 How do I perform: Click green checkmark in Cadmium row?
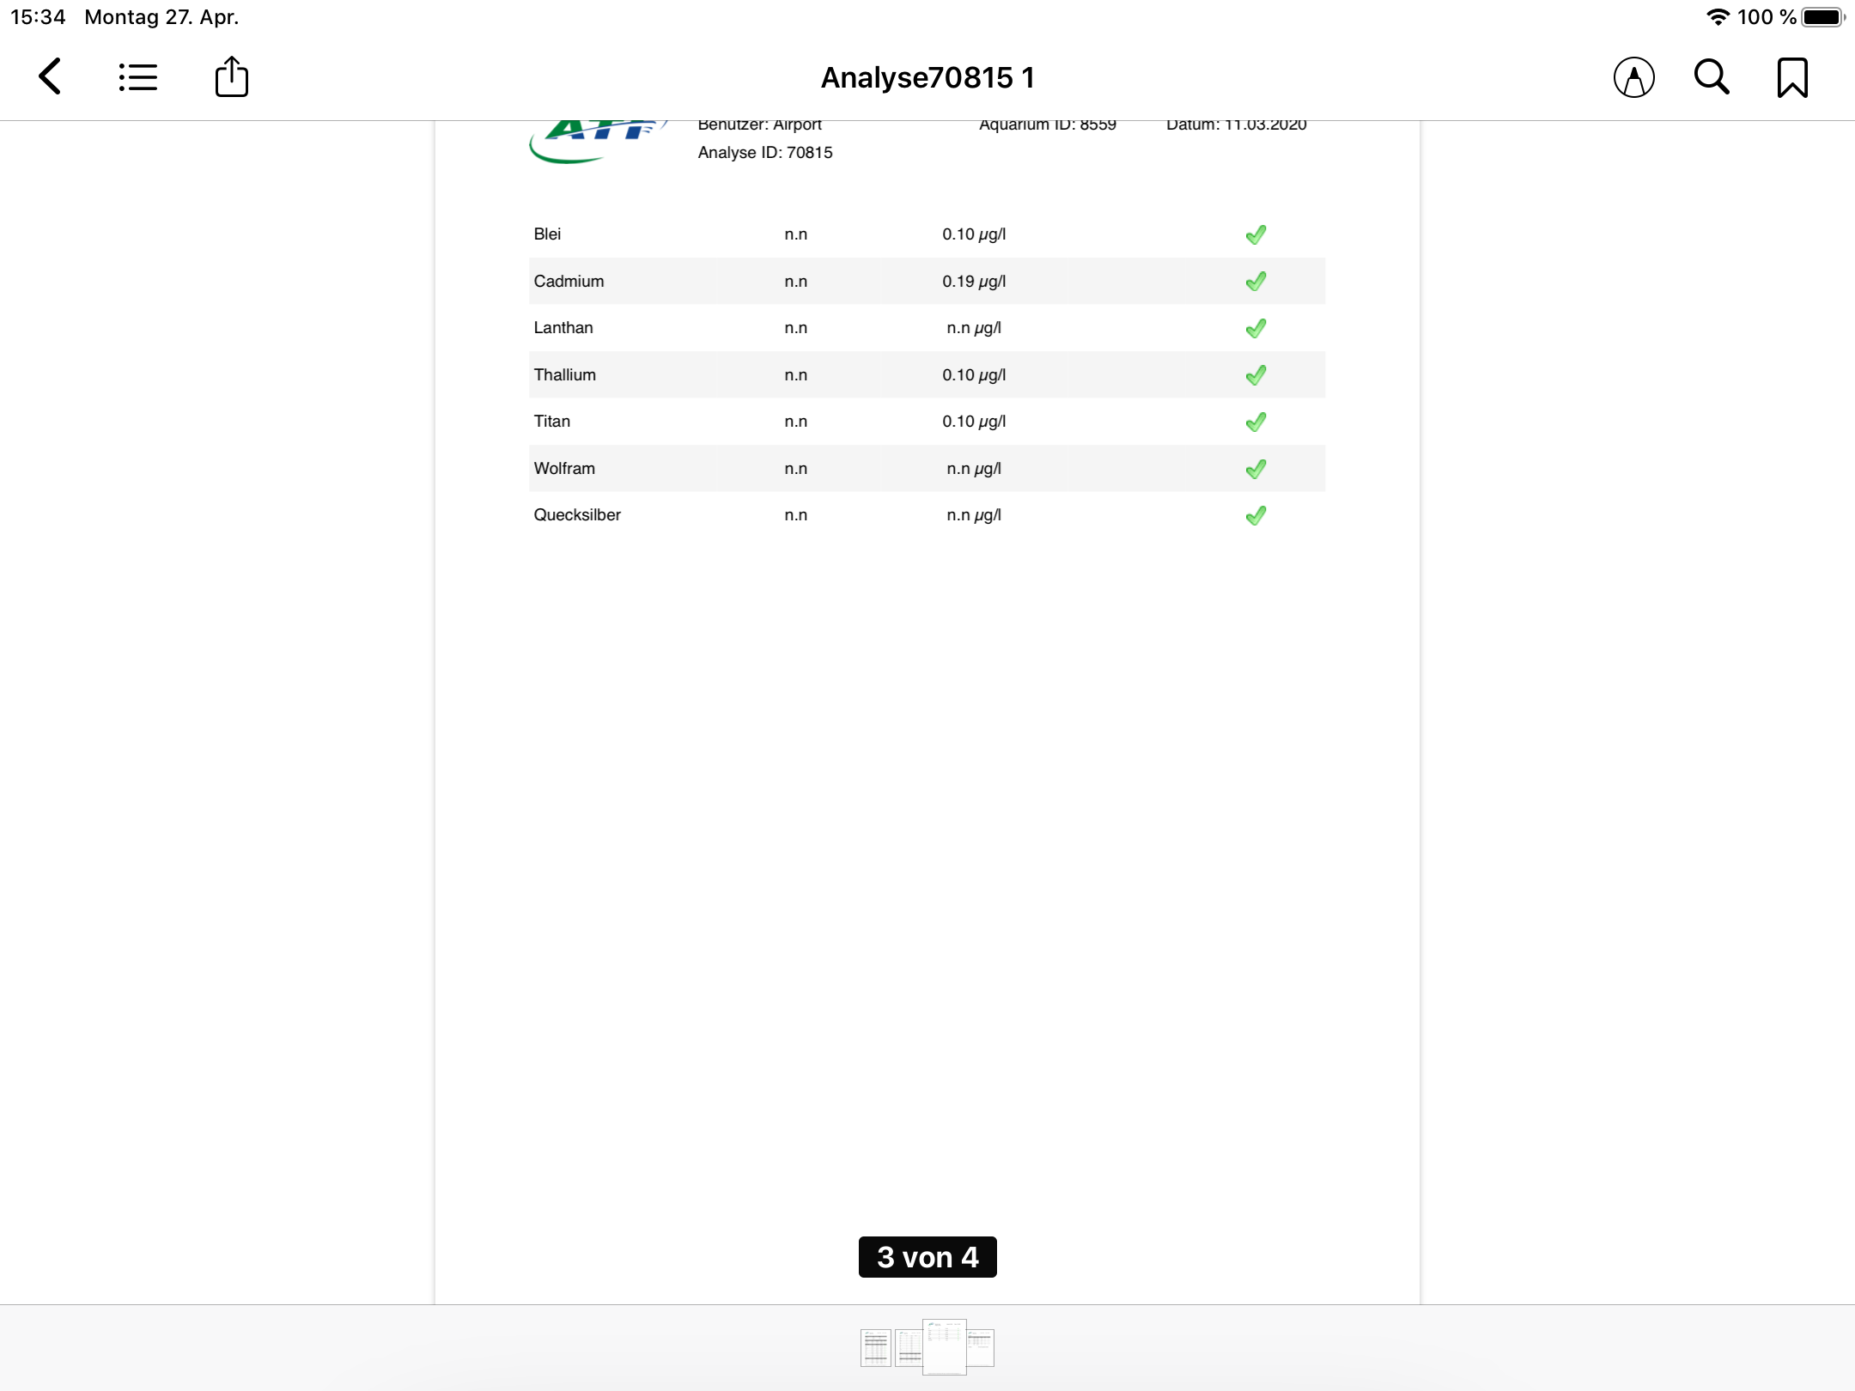(x=1256, y=282)
